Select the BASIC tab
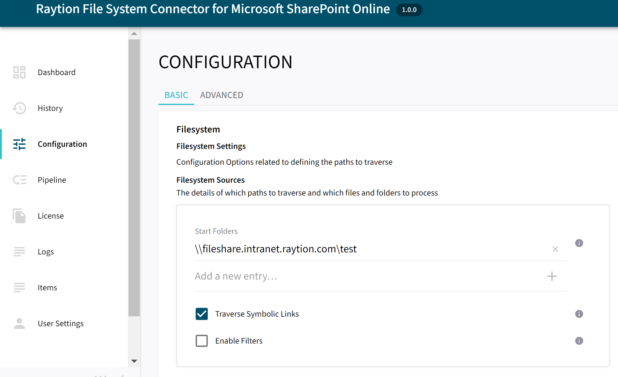618x377 pixels. pos(176,95)
